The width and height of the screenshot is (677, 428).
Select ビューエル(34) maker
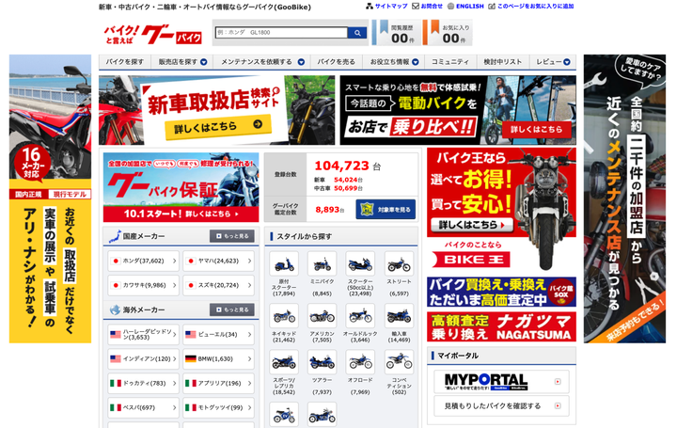(x=218, y=334)
